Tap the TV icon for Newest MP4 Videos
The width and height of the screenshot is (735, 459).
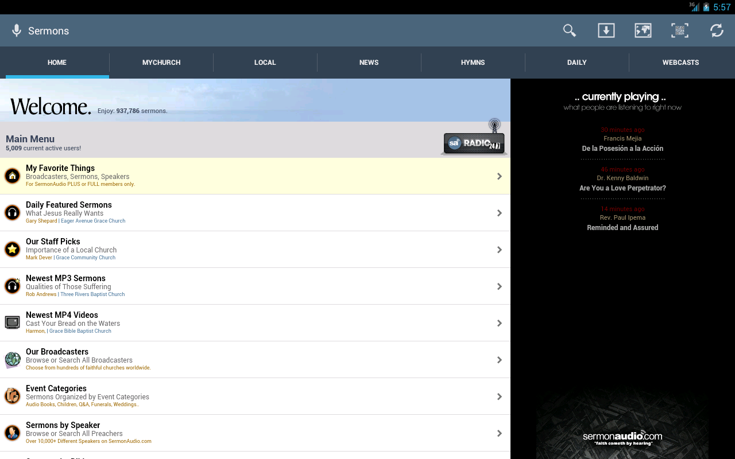12,322
